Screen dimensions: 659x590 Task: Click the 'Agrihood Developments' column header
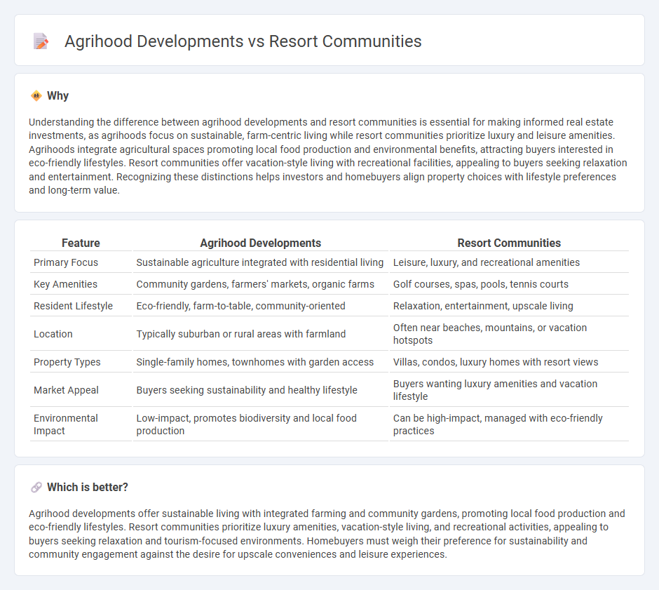(x=261, y=243)
